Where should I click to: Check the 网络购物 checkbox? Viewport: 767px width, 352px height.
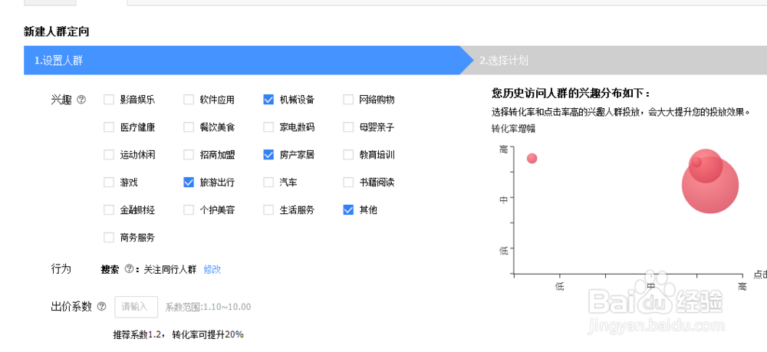coord(347,100)
